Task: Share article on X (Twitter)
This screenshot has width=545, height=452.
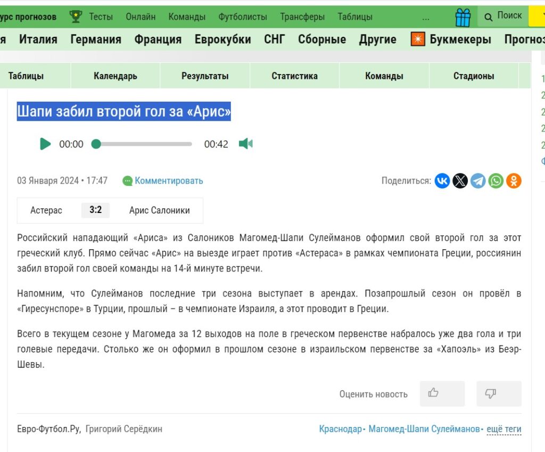Action: 460,181
